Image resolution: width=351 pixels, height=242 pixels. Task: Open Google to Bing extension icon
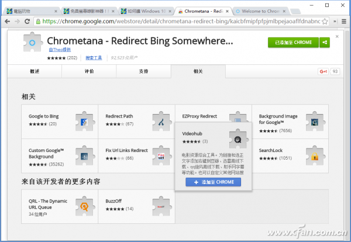(x=85, y=122)
